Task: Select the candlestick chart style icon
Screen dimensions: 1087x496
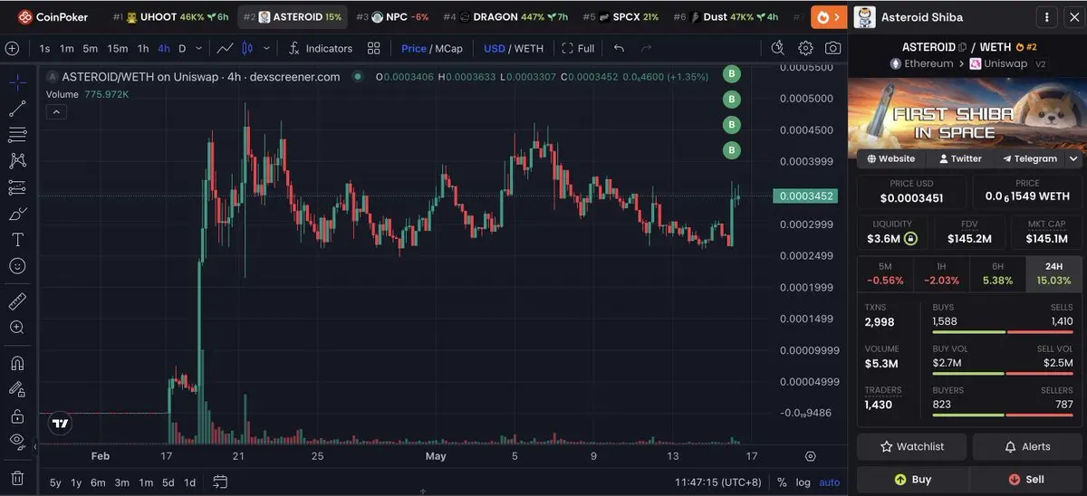Action: (x=246, y=48)
